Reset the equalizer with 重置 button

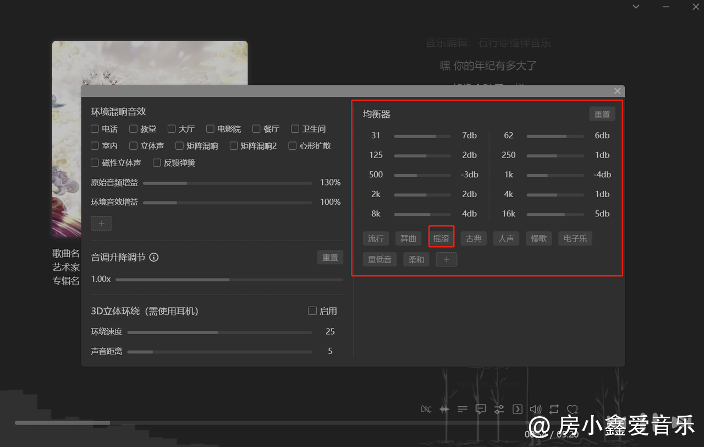[x=602, y=114]
